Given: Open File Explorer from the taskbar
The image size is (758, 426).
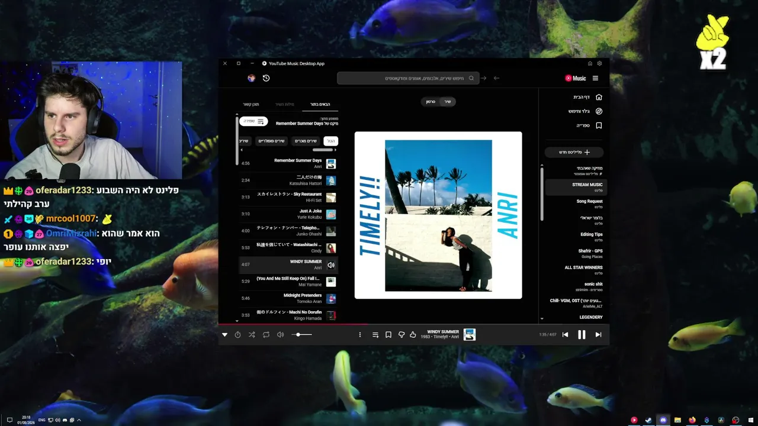Looking at the screenshot, I should coord(677,420).
